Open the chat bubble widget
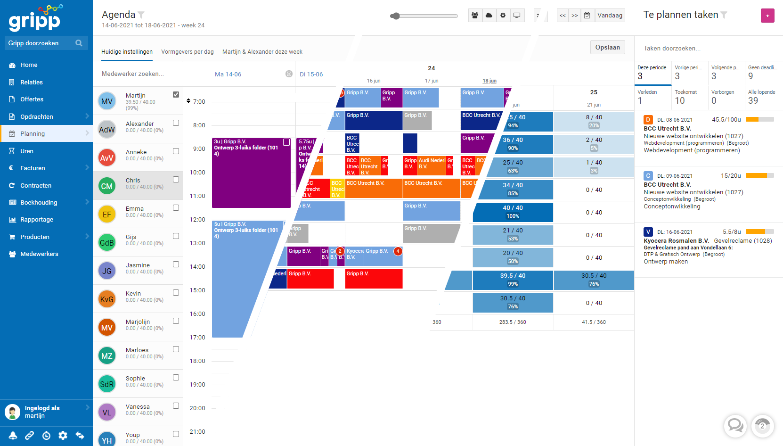783x446 pixels. tap(735, 426)
